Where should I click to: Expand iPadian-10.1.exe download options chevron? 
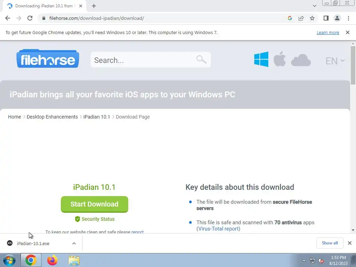coord(74,243)
